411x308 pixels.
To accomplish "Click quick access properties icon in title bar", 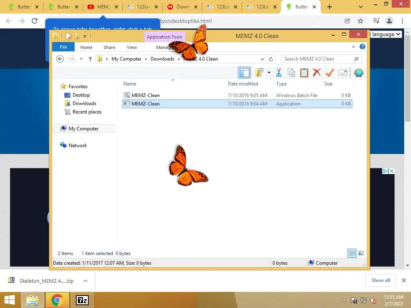I will click(68, 36).
